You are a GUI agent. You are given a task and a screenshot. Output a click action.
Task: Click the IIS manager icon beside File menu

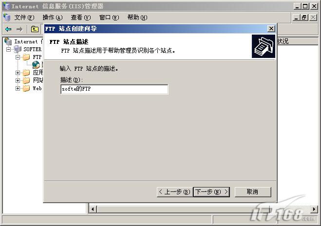(7, 18)
